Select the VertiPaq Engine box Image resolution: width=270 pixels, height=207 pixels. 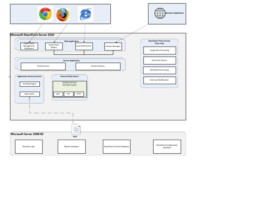[x=30, y=84]
